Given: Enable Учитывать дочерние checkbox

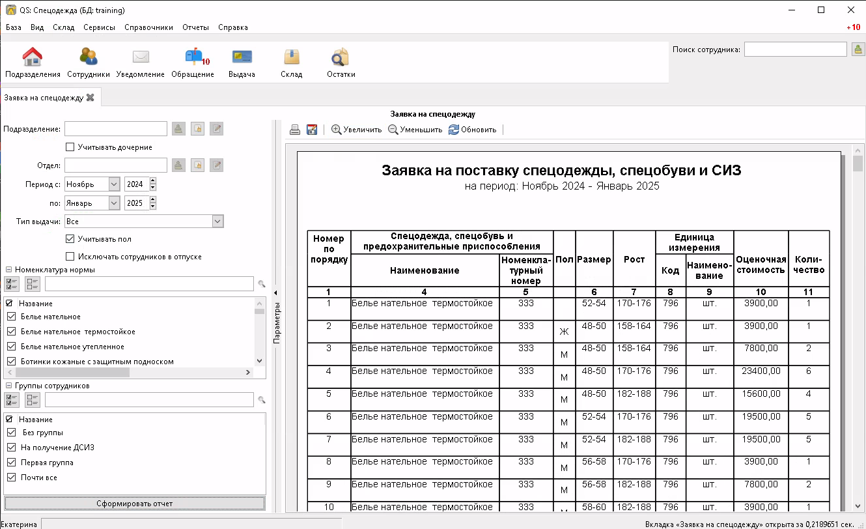Looking at the screenshot, I should pyautogui.click(x=70, y=147).
